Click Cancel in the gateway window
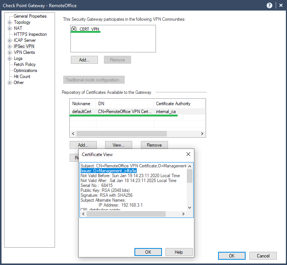 pyautogui.click(x=263, y=256)
